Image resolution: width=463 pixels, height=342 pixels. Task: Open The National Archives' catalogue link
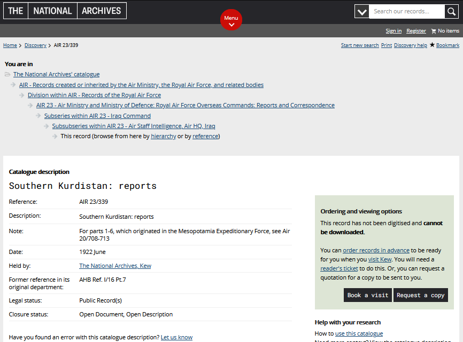coord(56,74)
